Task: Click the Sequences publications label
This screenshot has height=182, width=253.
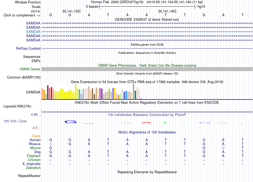Action: click(x=32, y=57)
